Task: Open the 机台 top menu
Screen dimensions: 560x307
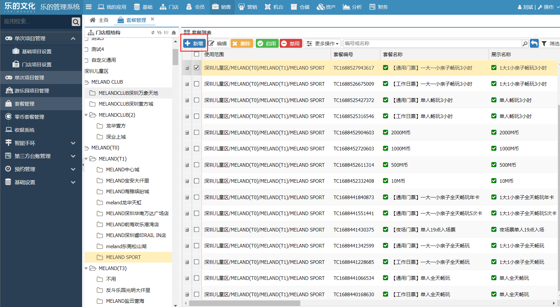Action: tap(274, 7)
